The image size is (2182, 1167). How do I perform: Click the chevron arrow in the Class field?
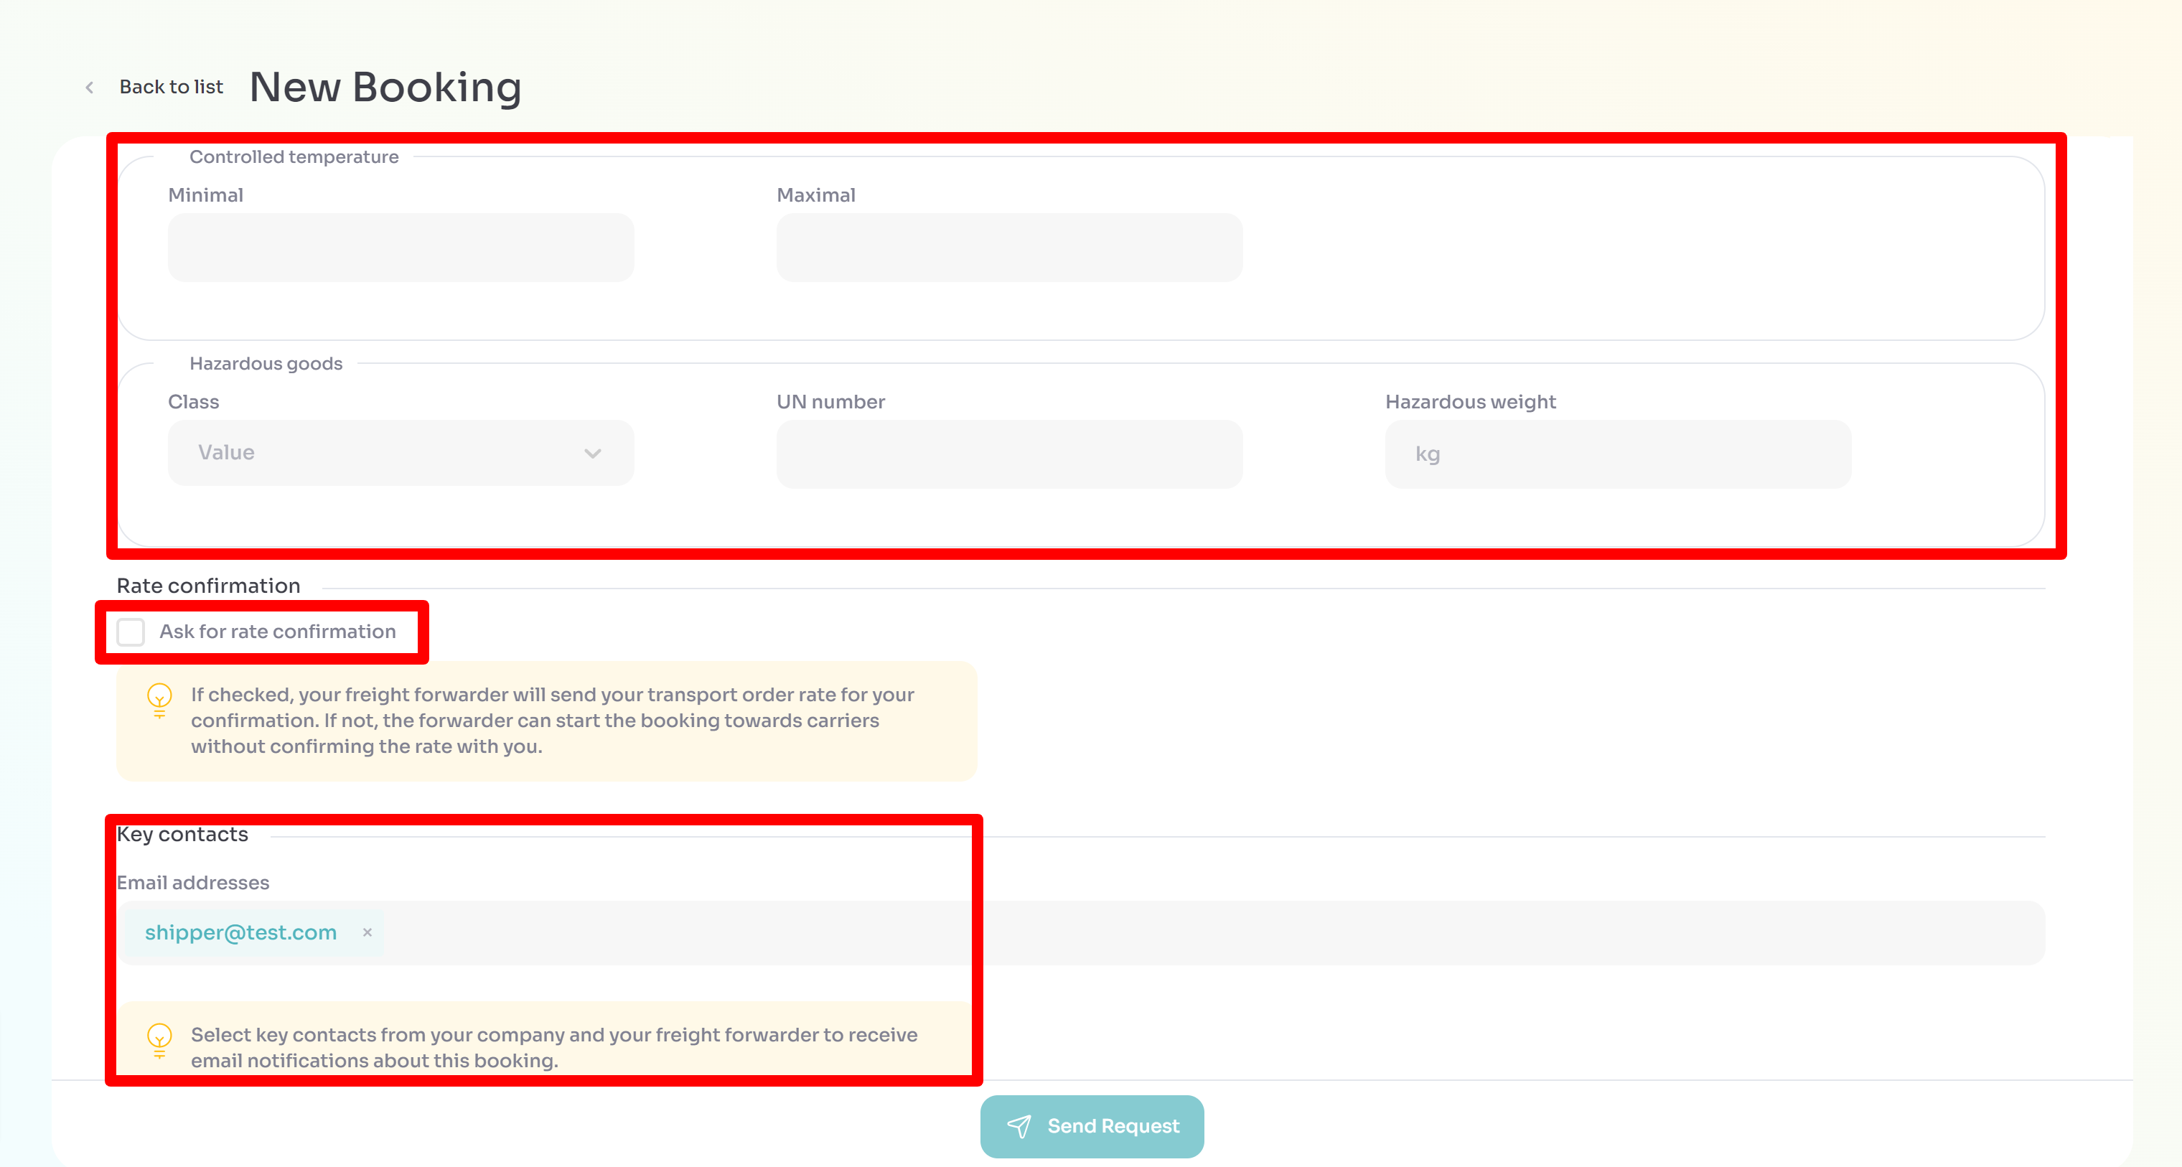click(x=592, y=454)
